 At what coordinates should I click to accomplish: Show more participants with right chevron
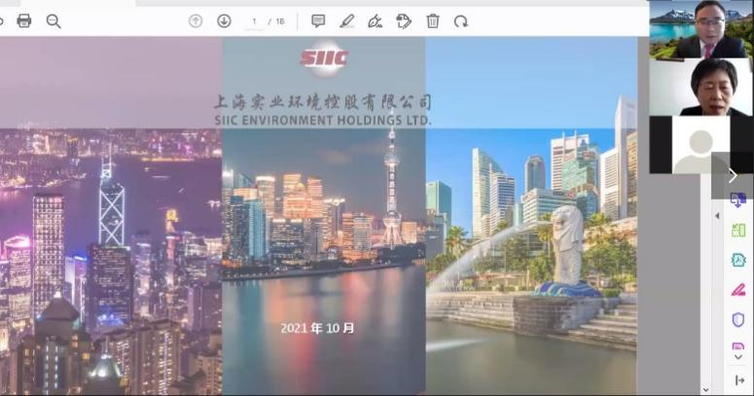[x=733, y=176]
